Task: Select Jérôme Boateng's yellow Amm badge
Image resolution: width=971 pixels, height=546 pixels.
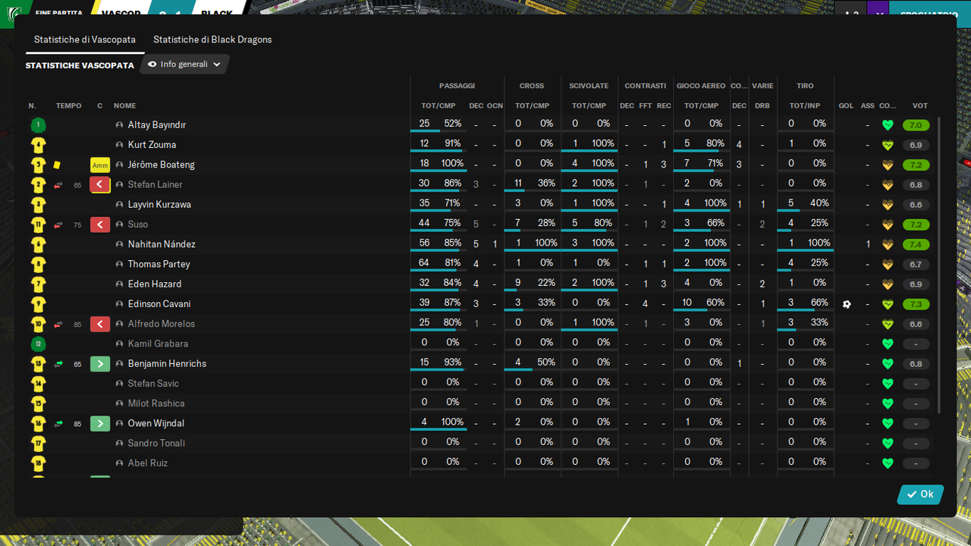Action: coord(100,165)
